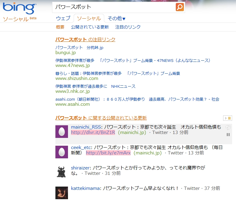This screenshot has height=201, width=236.
Task: Open the 暮らし・話題 伊勢神宮参拝者 link
Action: [118, 74]
